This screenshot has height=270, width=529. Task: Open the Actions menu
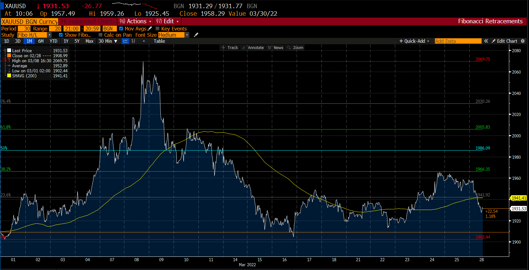click(x=136, y=21)
